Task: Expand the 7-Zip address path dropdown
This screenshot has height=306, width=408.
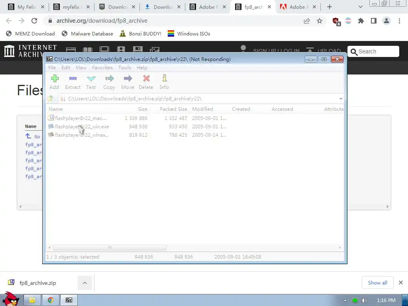Action: pos(341,99)
